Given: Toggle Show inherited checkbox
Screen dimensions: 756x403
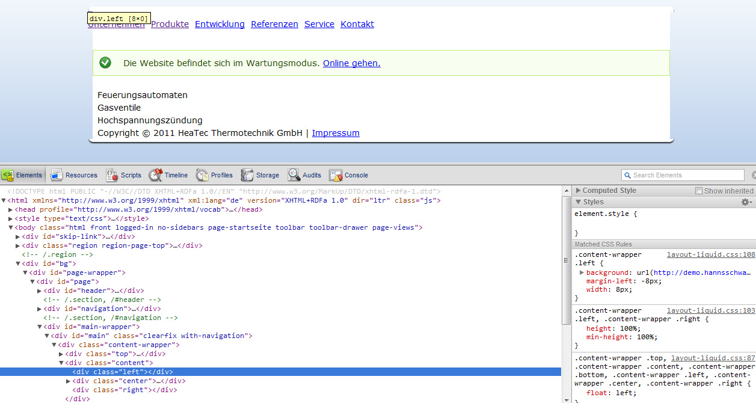Looking at the screenshot, I should point(699,191).
